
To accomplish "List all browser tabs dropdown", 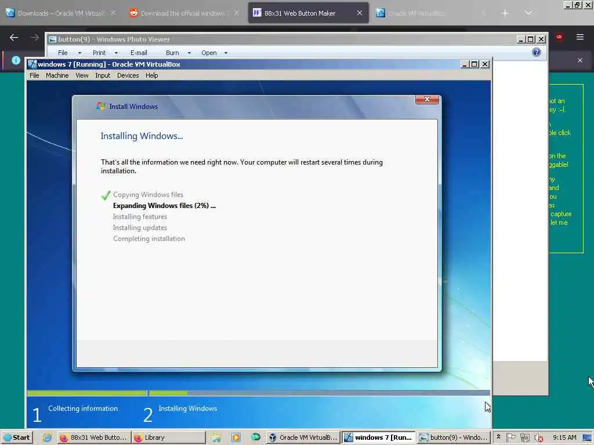I will [x=528, y=13].
